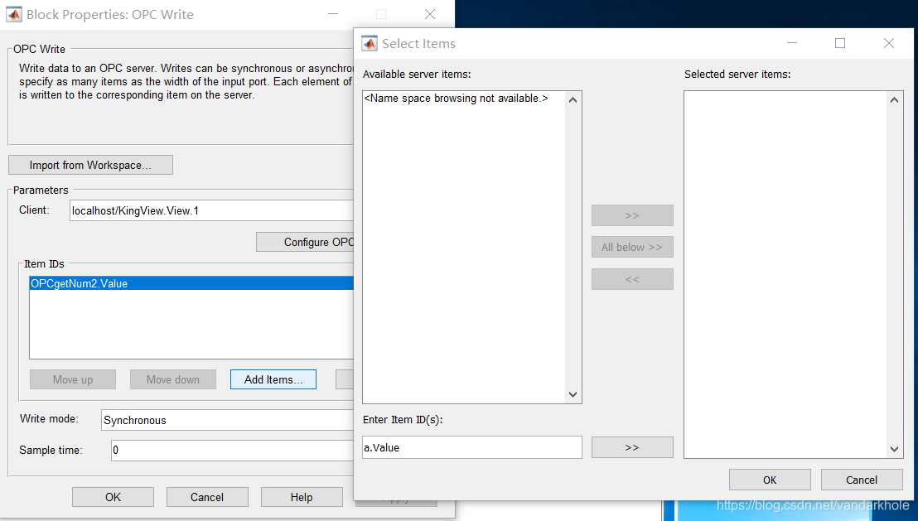Screen dimensions: 918x521
Task: Click All below >> button
Action: pyautogui.click(x=632, y=247)
